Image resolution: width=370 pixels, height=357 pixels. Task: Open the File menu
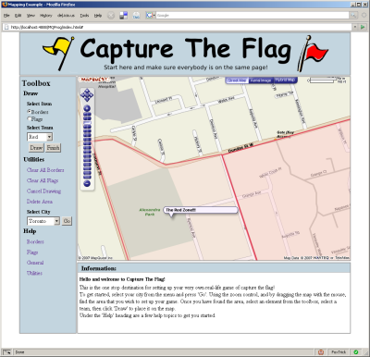coord(6,16)
